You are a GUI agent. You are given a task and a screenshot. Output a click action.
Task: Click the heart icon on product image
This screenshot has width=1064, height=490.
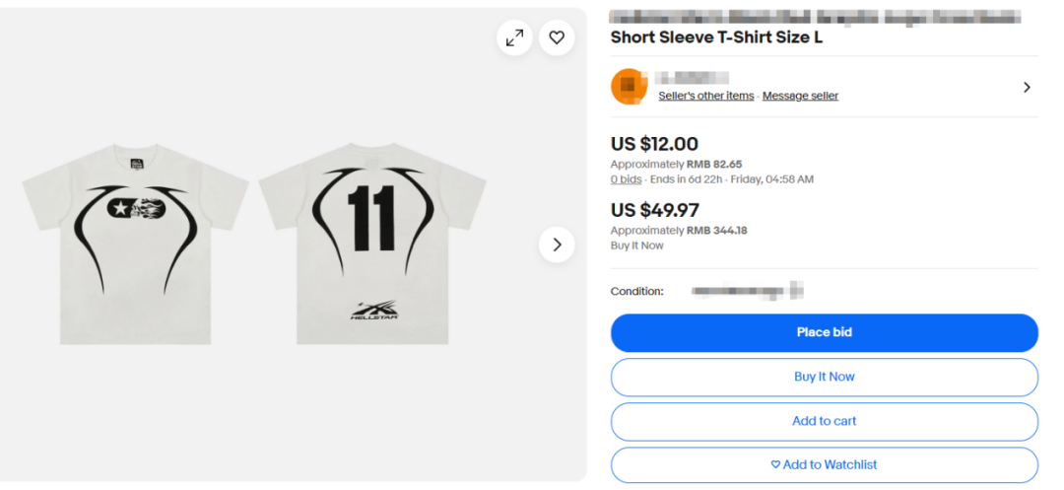point(557,37)
